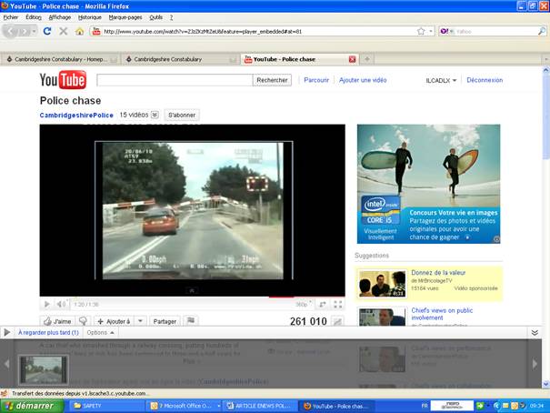Viewport: 550px width, 413px height.
Task: Subscribe using the S'abonner button
Action: [182, 115]
